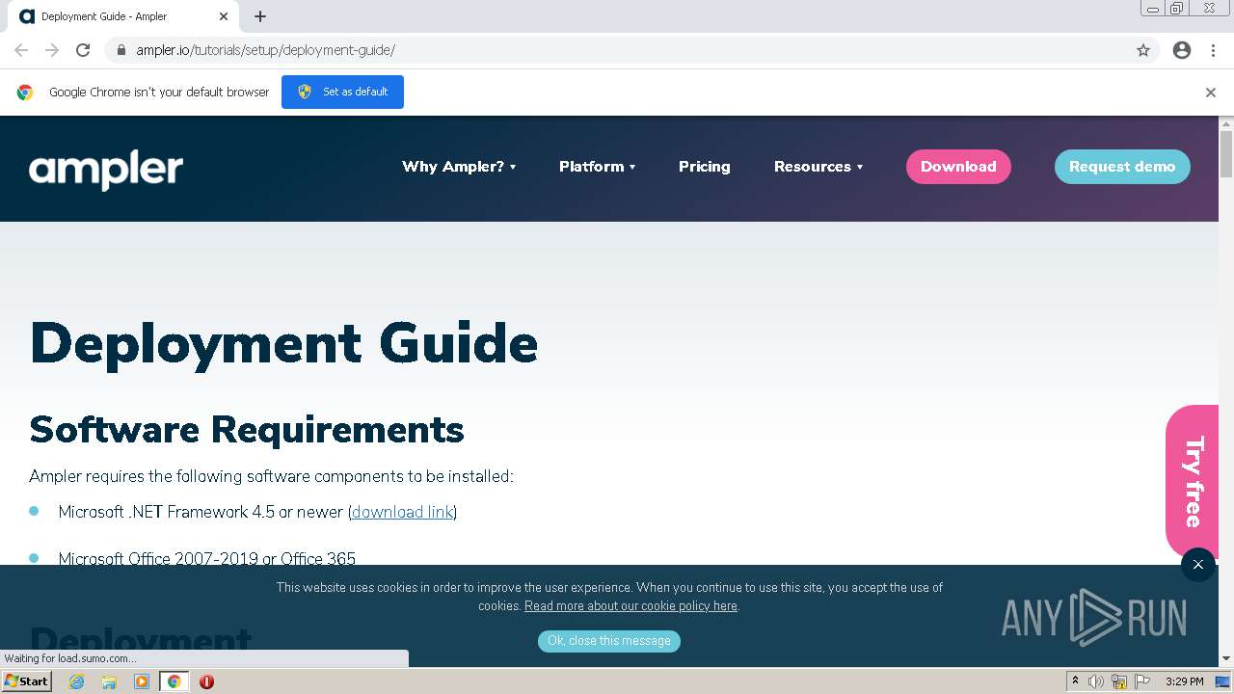This screenshot has height=694, width=1234.
Task: Dismiss the default browser notification bar
Action: click(x=1211, y=93)
